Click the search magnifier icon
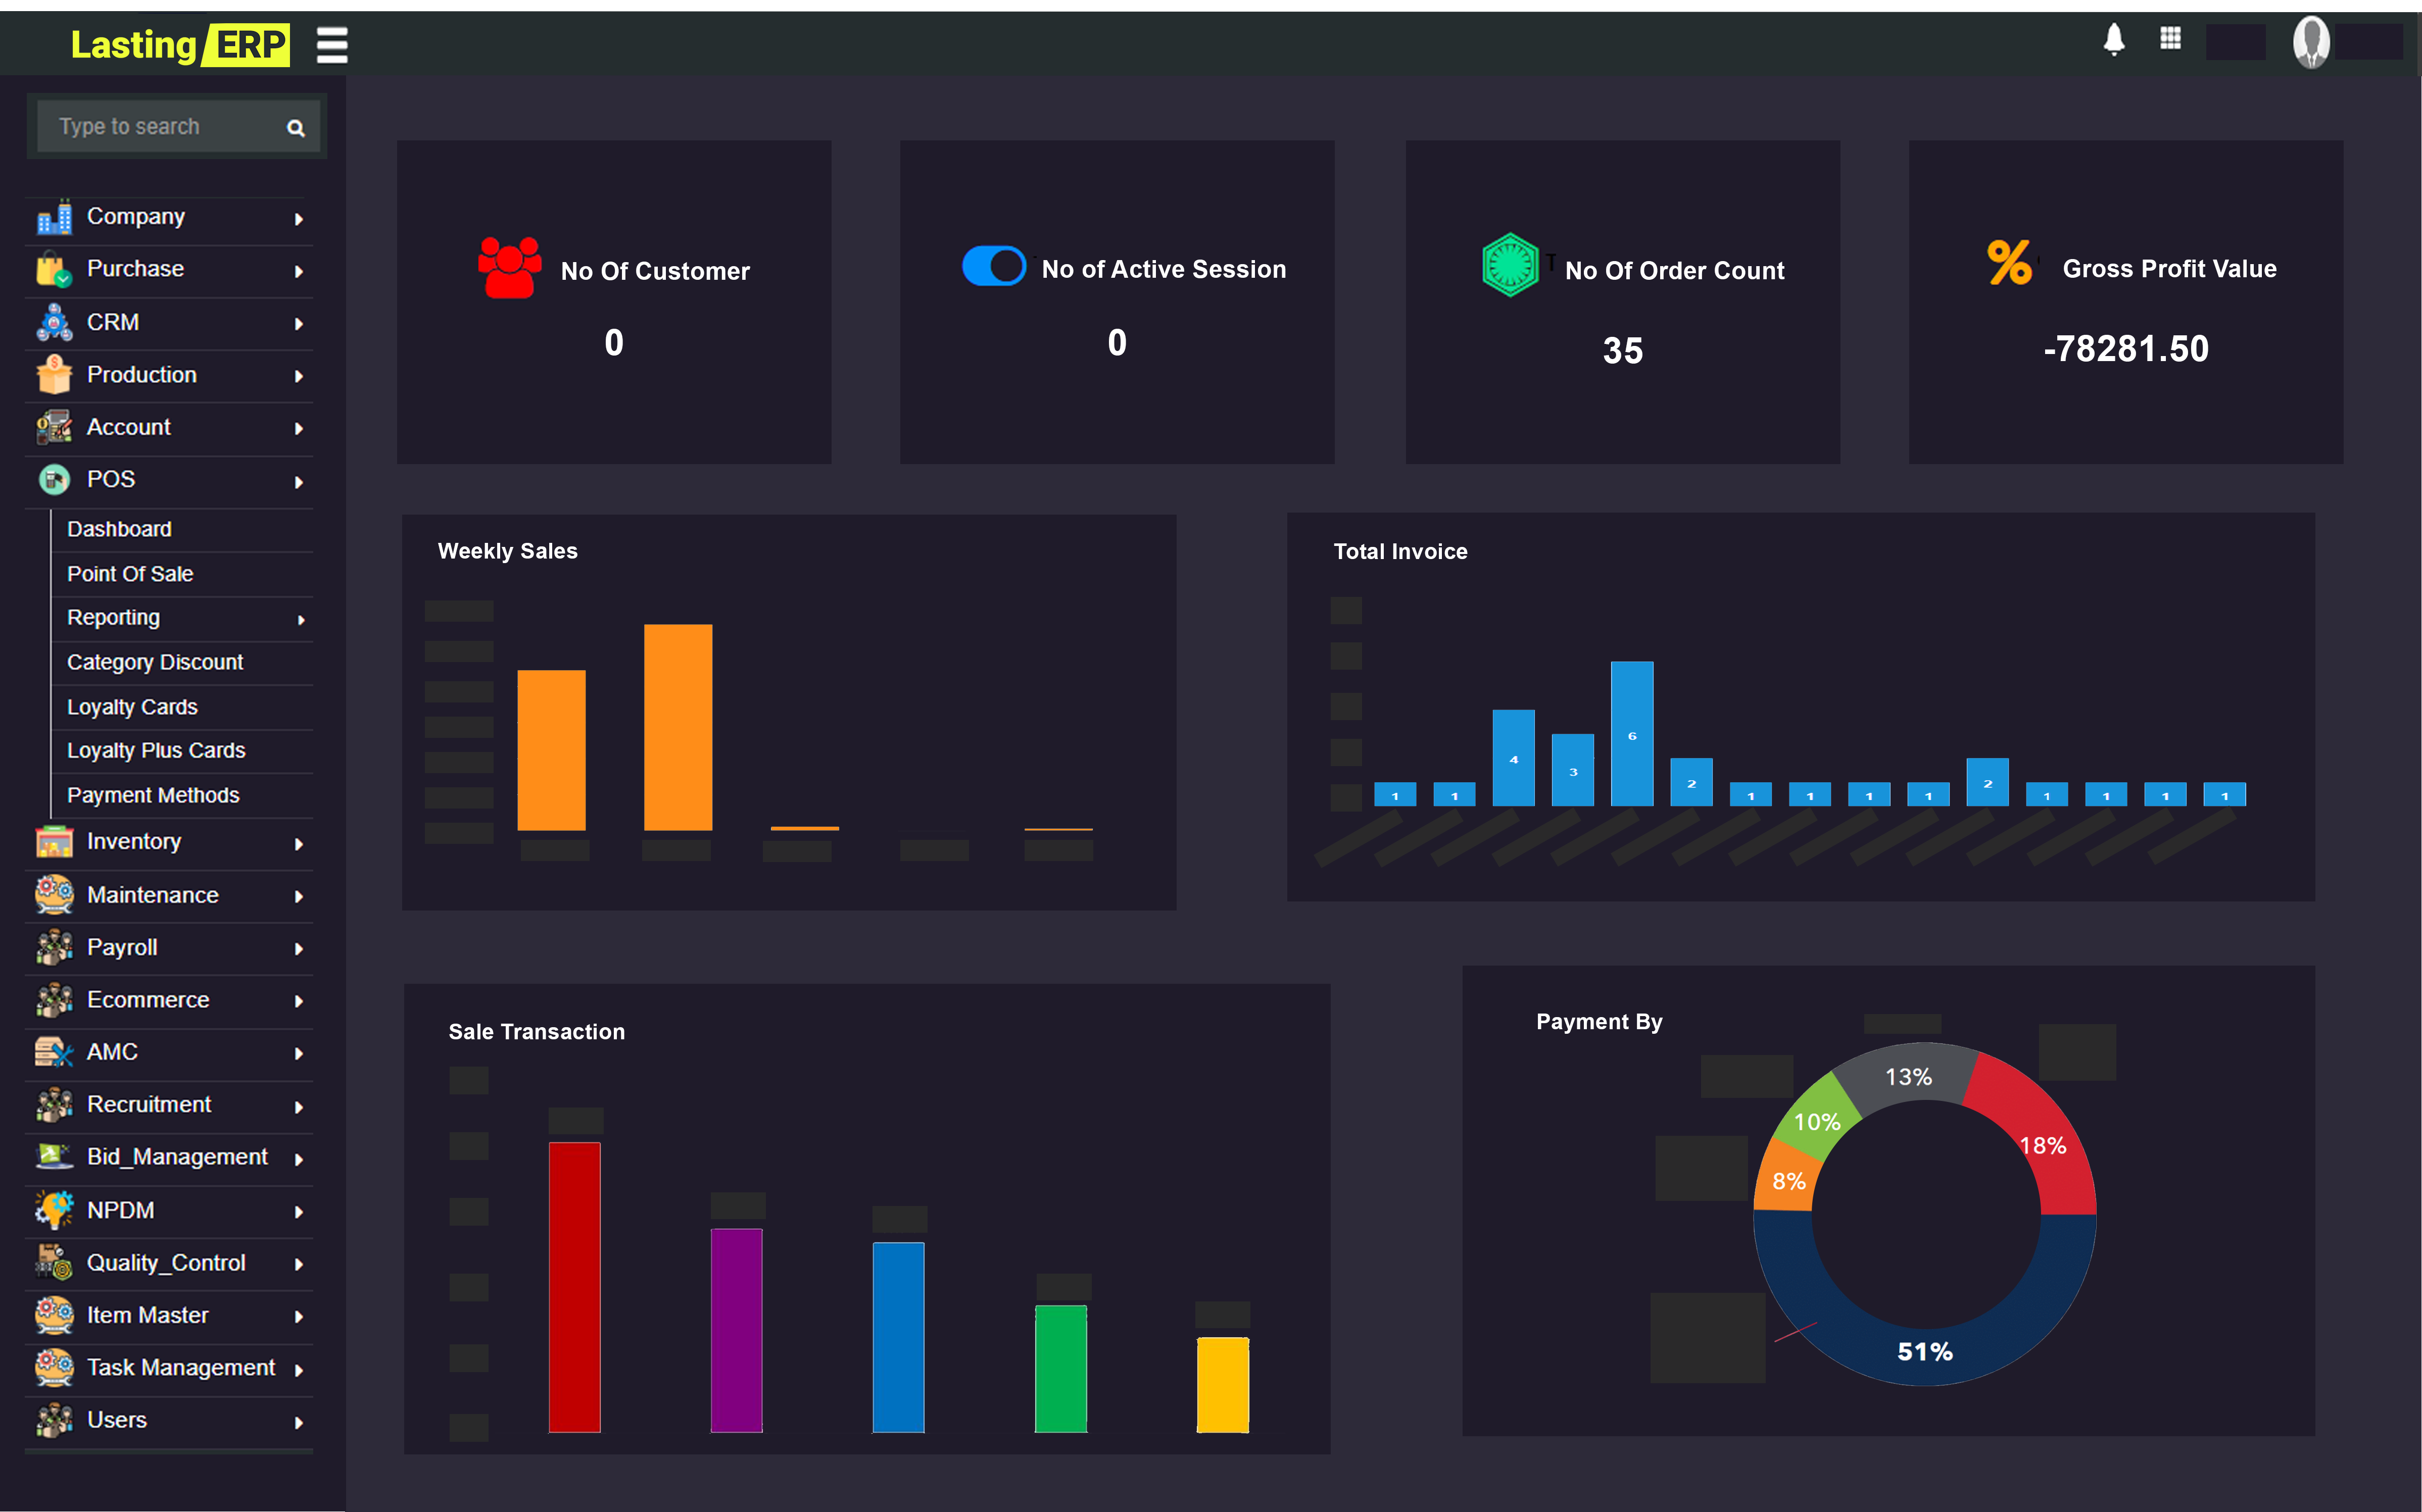Image resolution: width=2422 pixels, height=1512 pixels. pyautogui.click(x=295, y=128)
